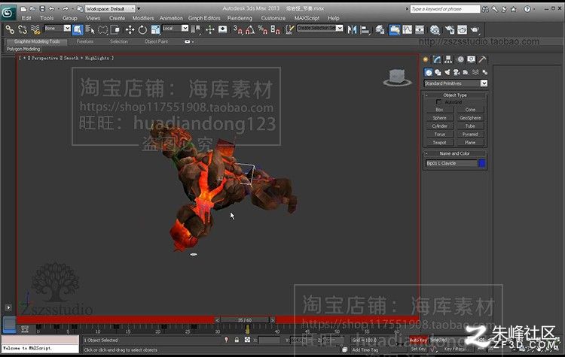Toggle the Angle Snap button
The height and width of the screenshot is (357, 565).
tap(250, 29)
